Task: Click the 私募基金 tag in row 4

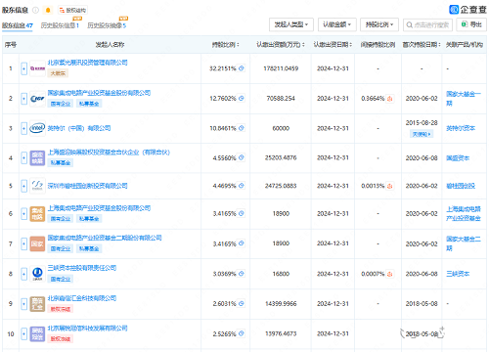Action: 61,162
